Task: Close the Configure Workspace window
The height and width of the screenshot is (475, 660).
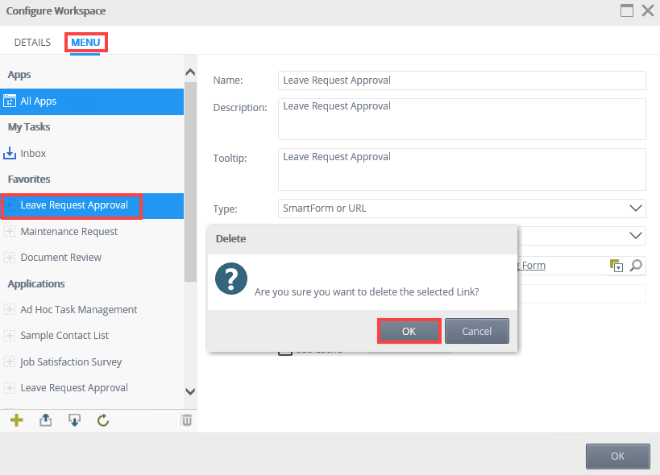Action: [x=648, y=10]
